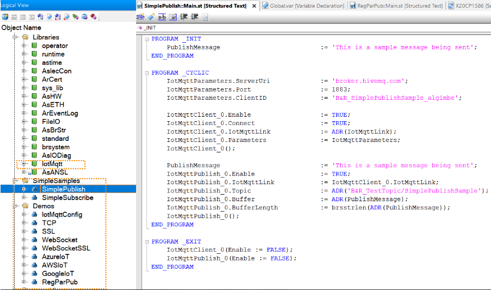Fold the PROGRAM _EXIT code section
Viewport: 491px width, 290px height.
146,242
